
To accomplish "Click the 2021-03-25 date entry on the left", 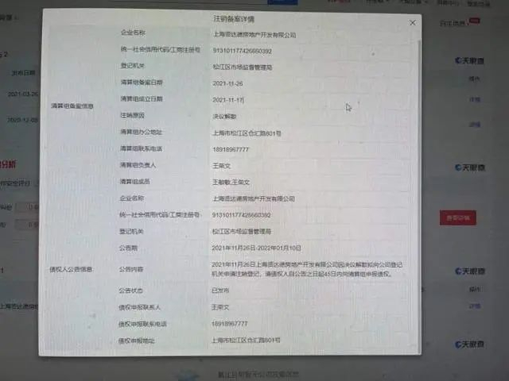I will click(x=23, y=94).
